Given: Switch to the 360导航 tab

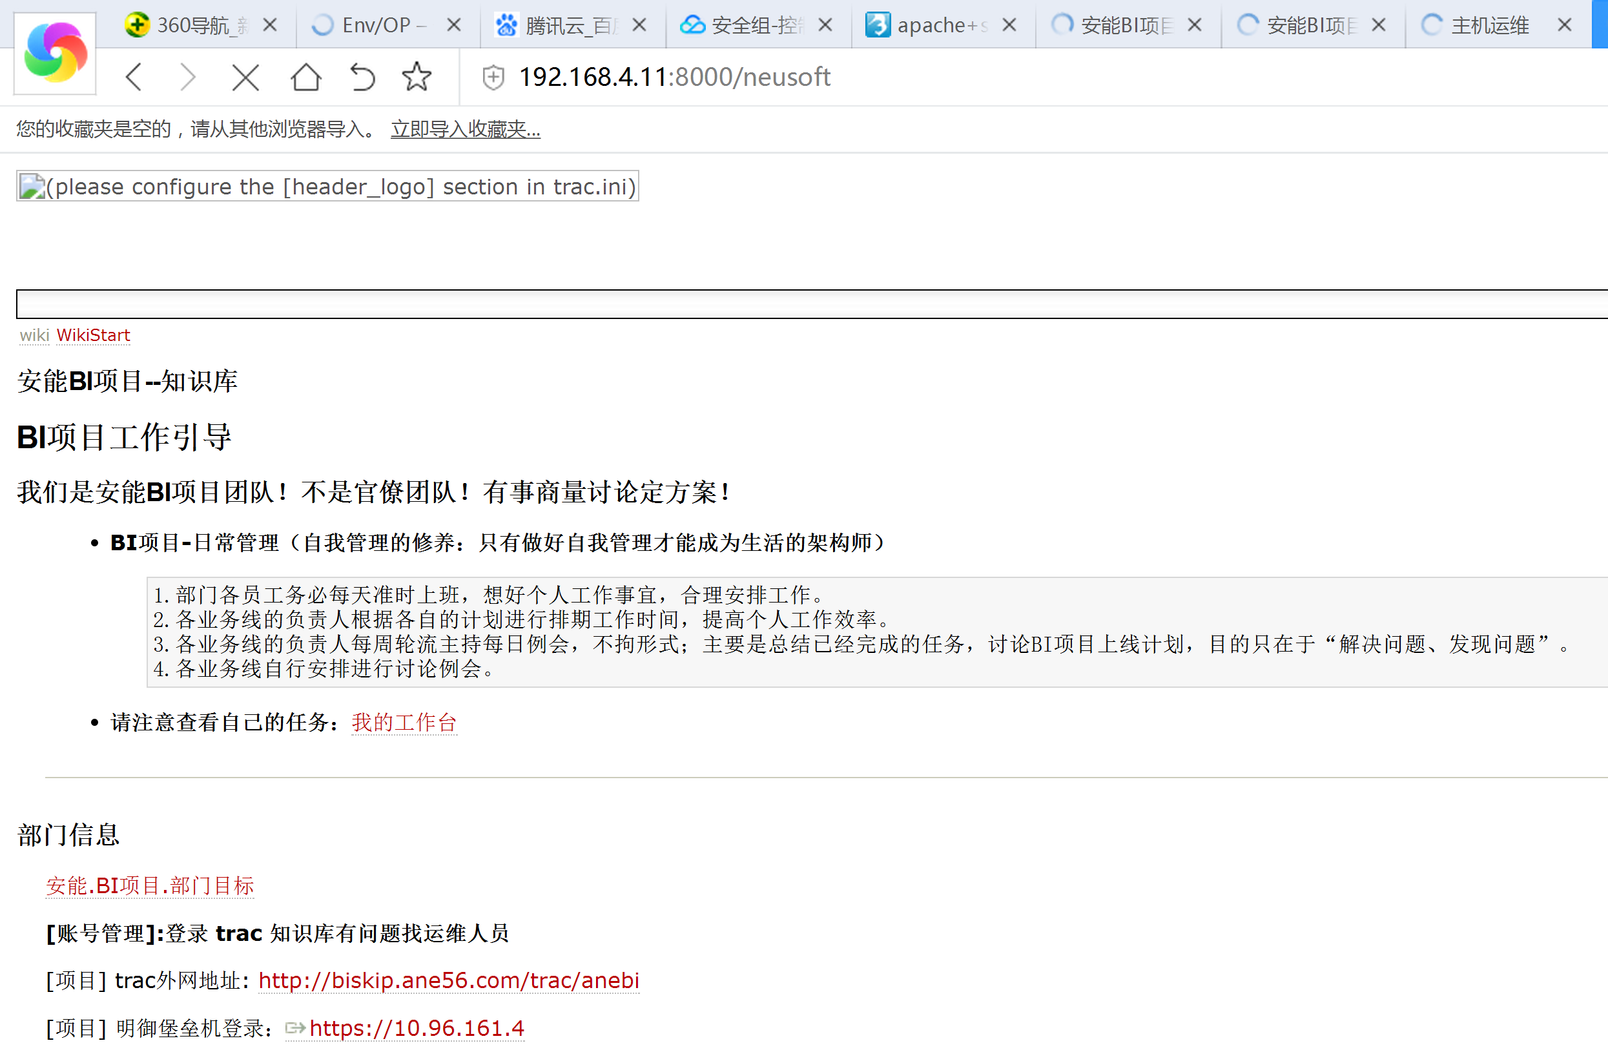Looking at the screenshot, I should (203, 25).
